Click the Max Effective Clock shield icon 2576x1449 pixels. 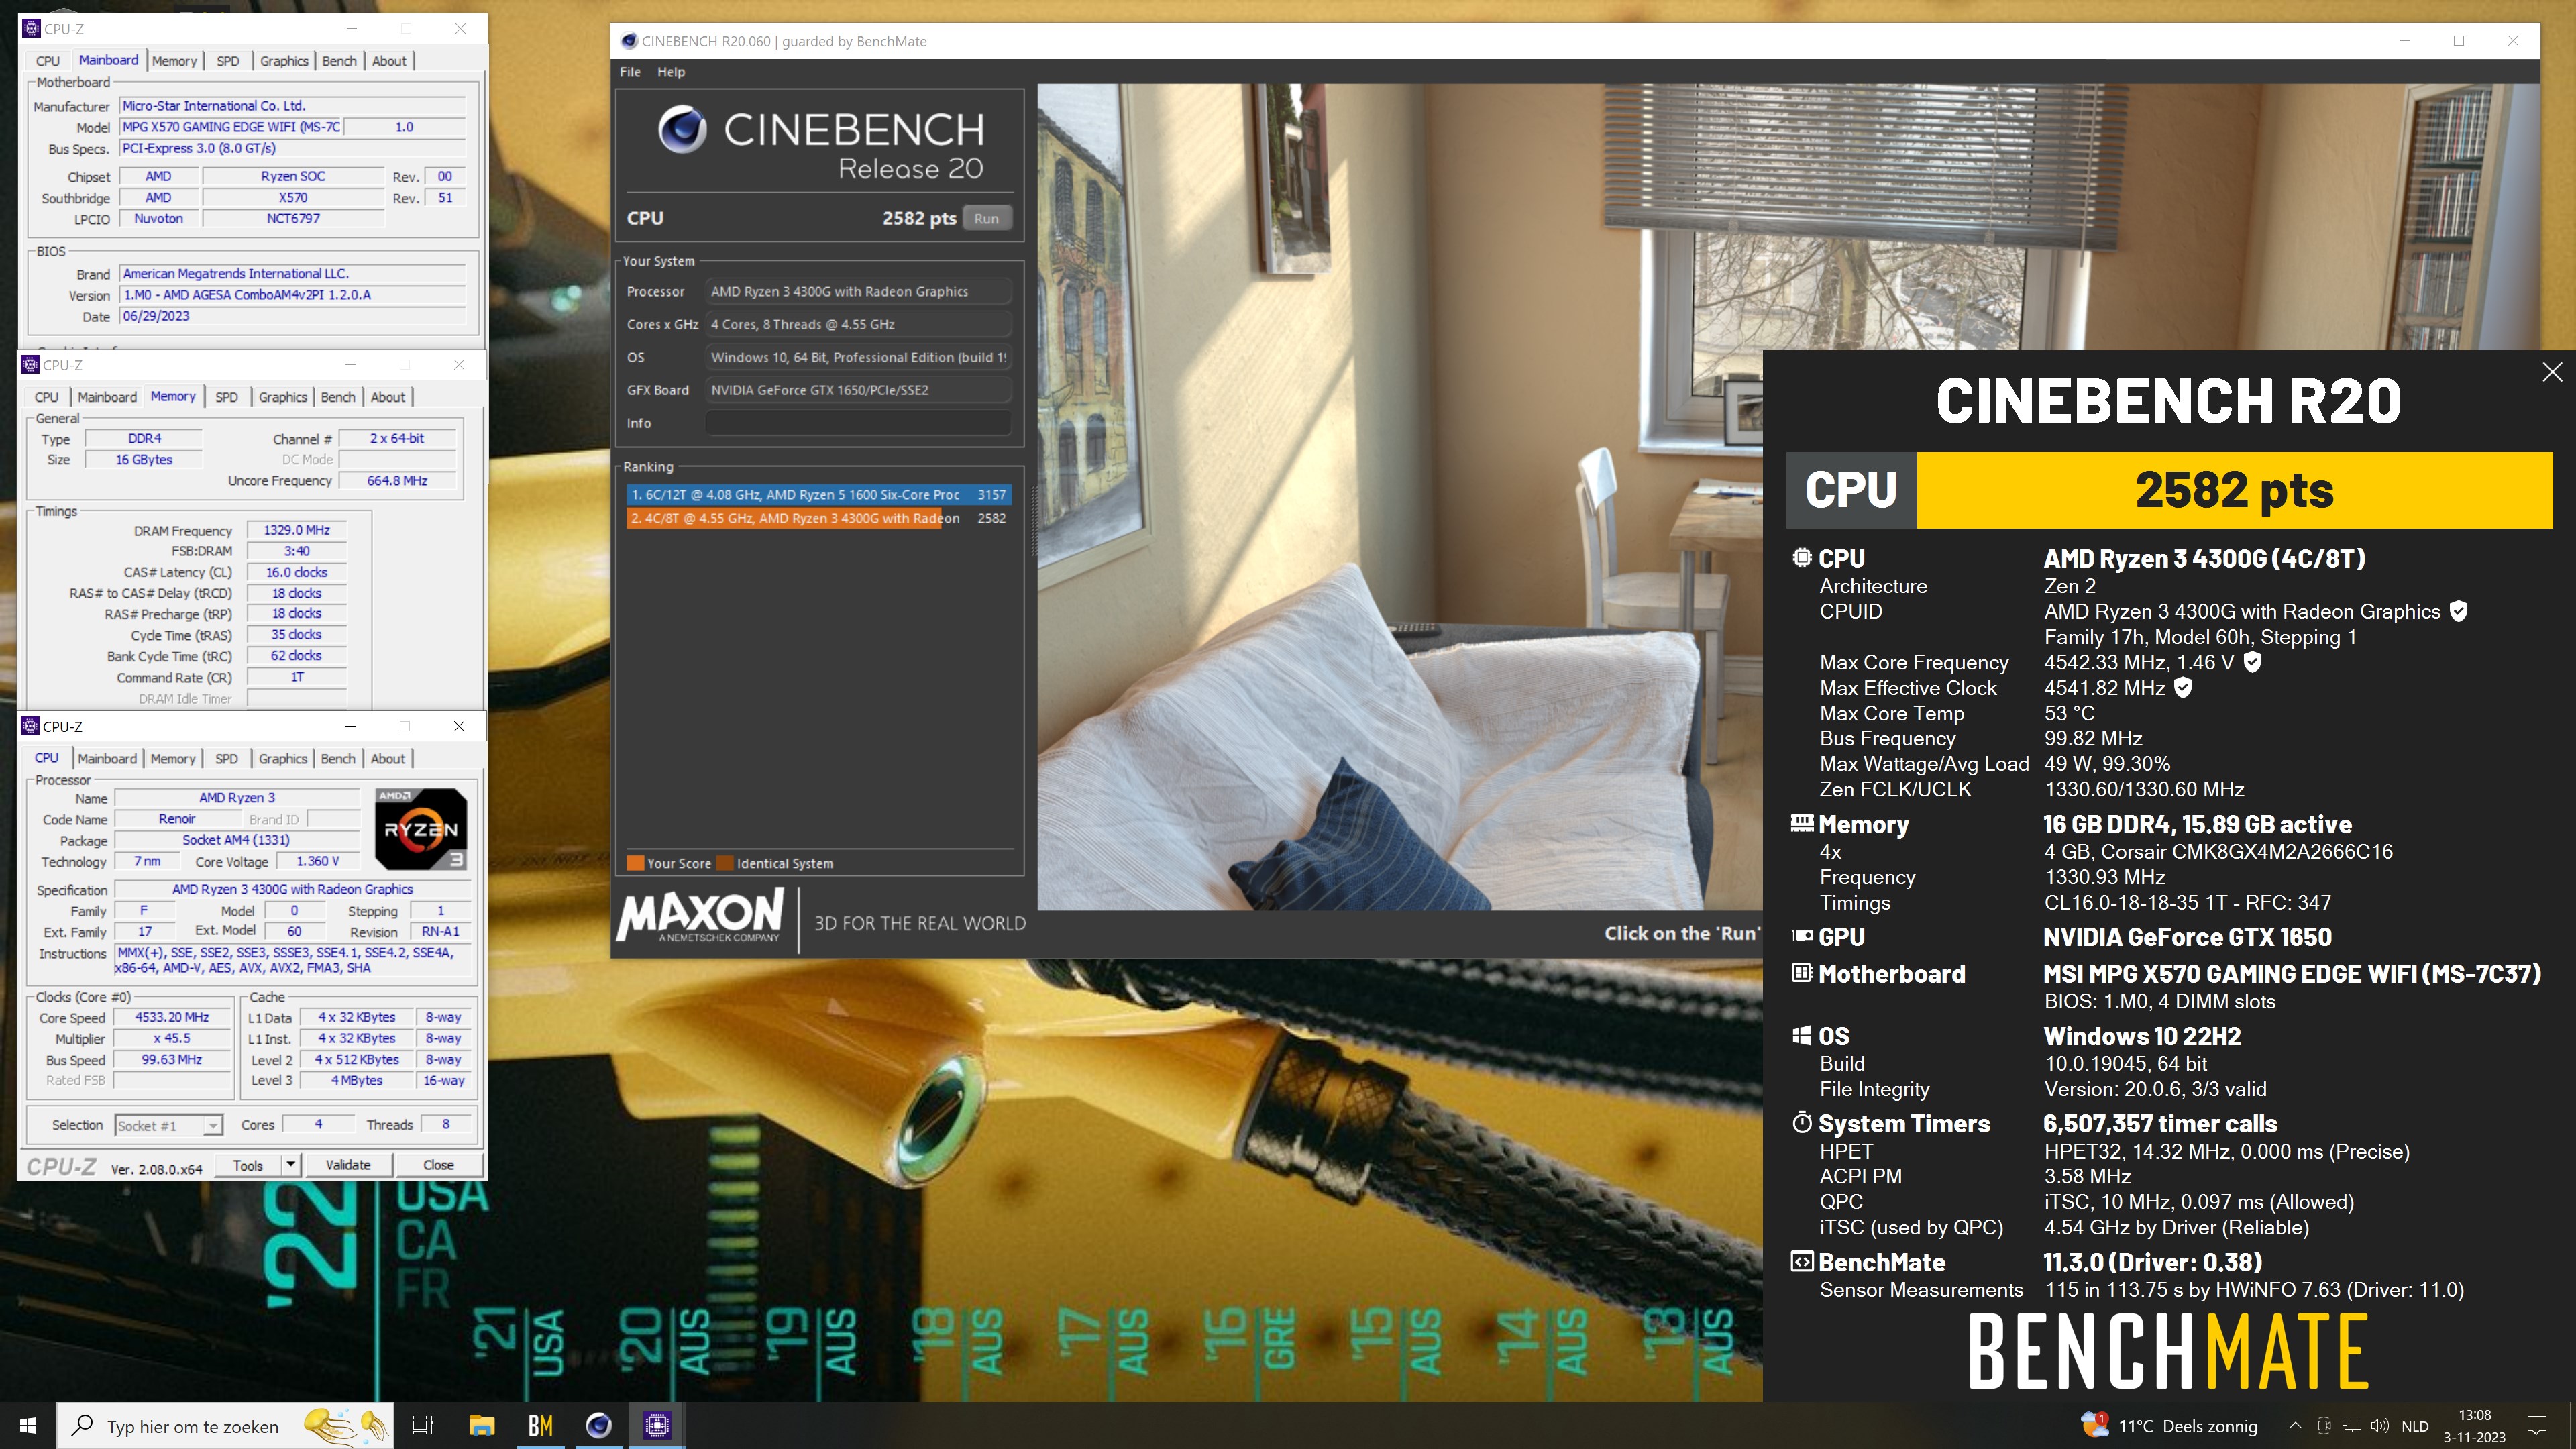(x=2183, y=687)
